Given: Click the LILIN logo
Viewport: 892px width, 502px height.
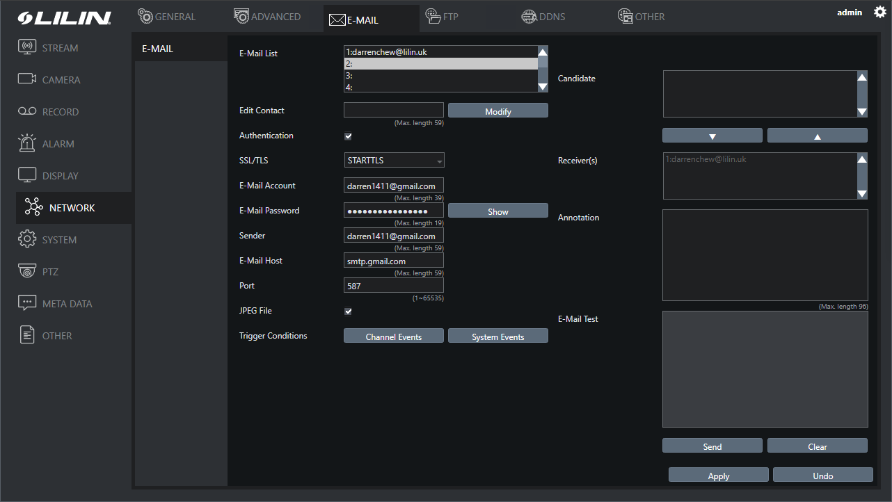Looking at the screenshot, I should point(65,19).
